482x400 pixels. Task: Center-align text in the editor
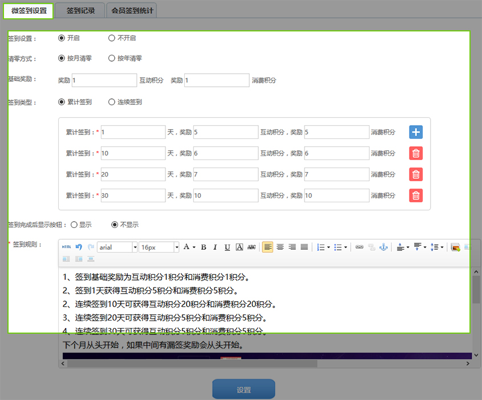point(280,247)
